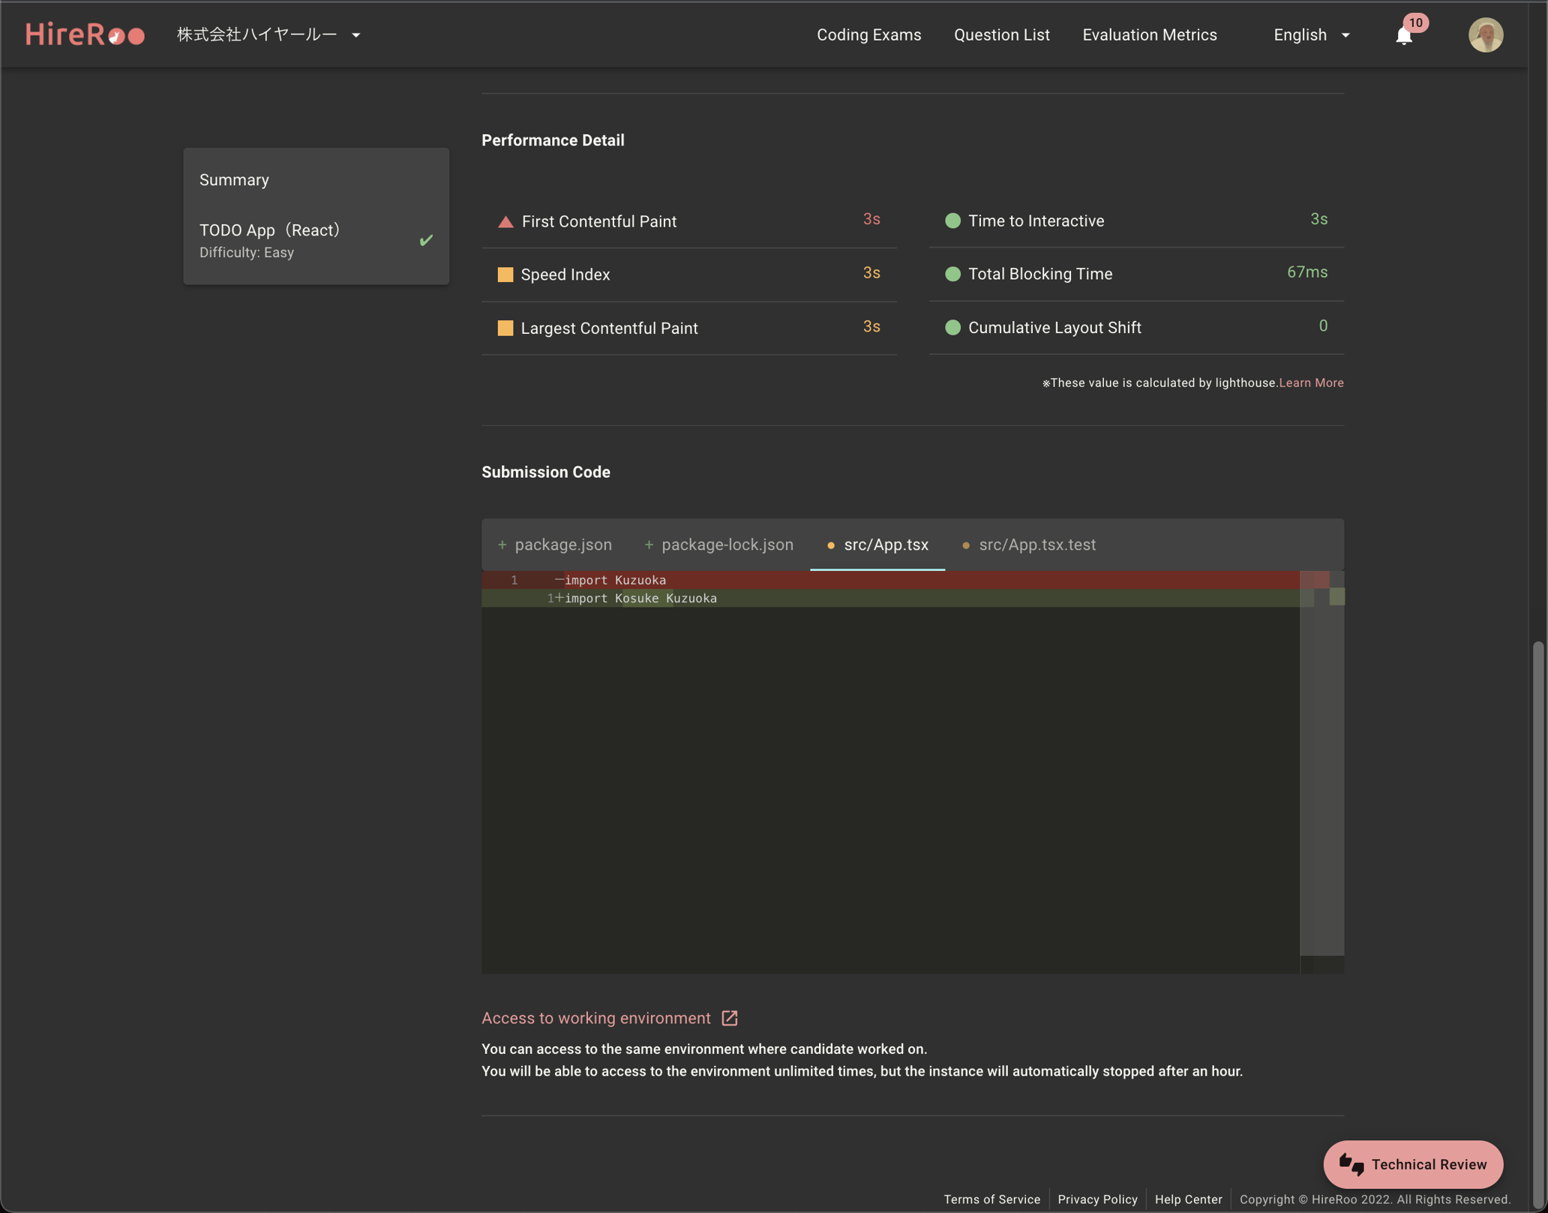1548x1213 pixels.
Task: Click the HireRoo logo
Action: point(85,35)
